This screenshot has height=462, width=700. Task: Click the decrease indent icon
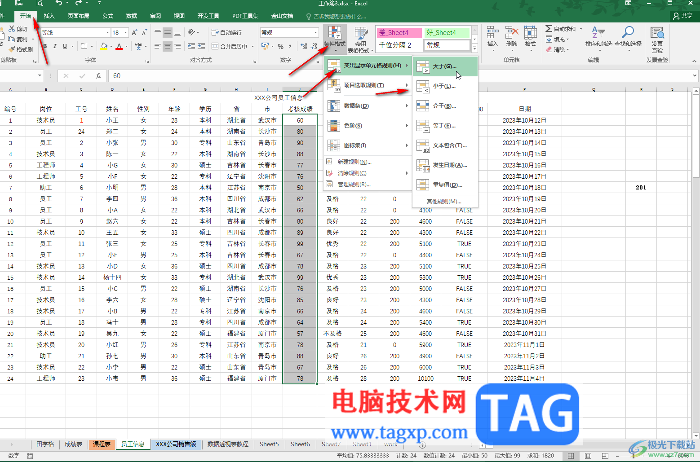pos(191,46)
